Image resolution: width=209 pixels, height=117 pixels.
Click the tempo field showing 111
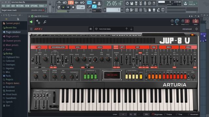81,7
